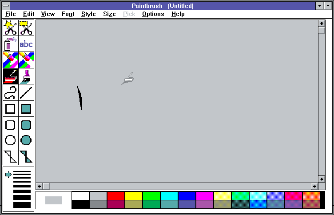The image size is (334, 215).
Task: Click the horizontal scrollbar thumb box
Action: (x=47, y=187)
